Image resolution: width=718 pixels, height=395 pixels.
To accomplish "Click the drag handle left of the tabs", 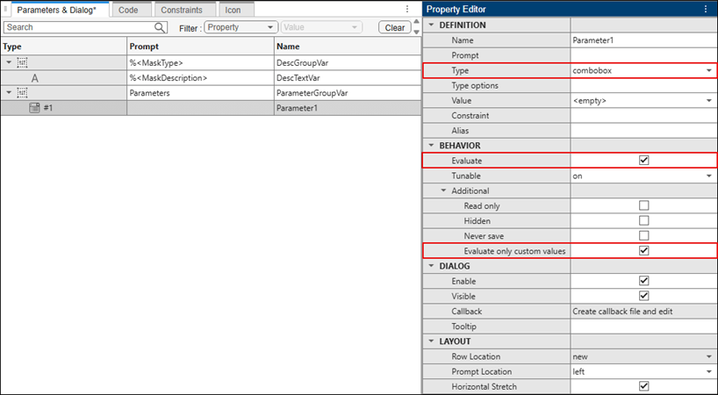I will click(x=5, y=9).
